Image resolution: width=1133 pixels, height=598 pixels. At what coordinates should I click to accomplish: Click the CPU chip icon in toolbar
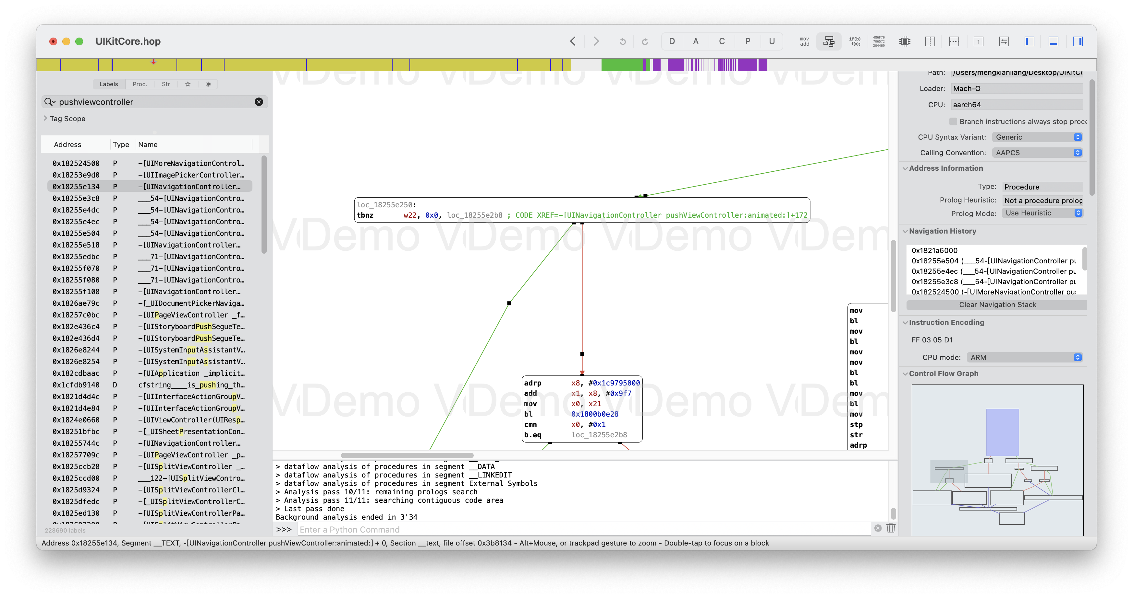point(905,41)
